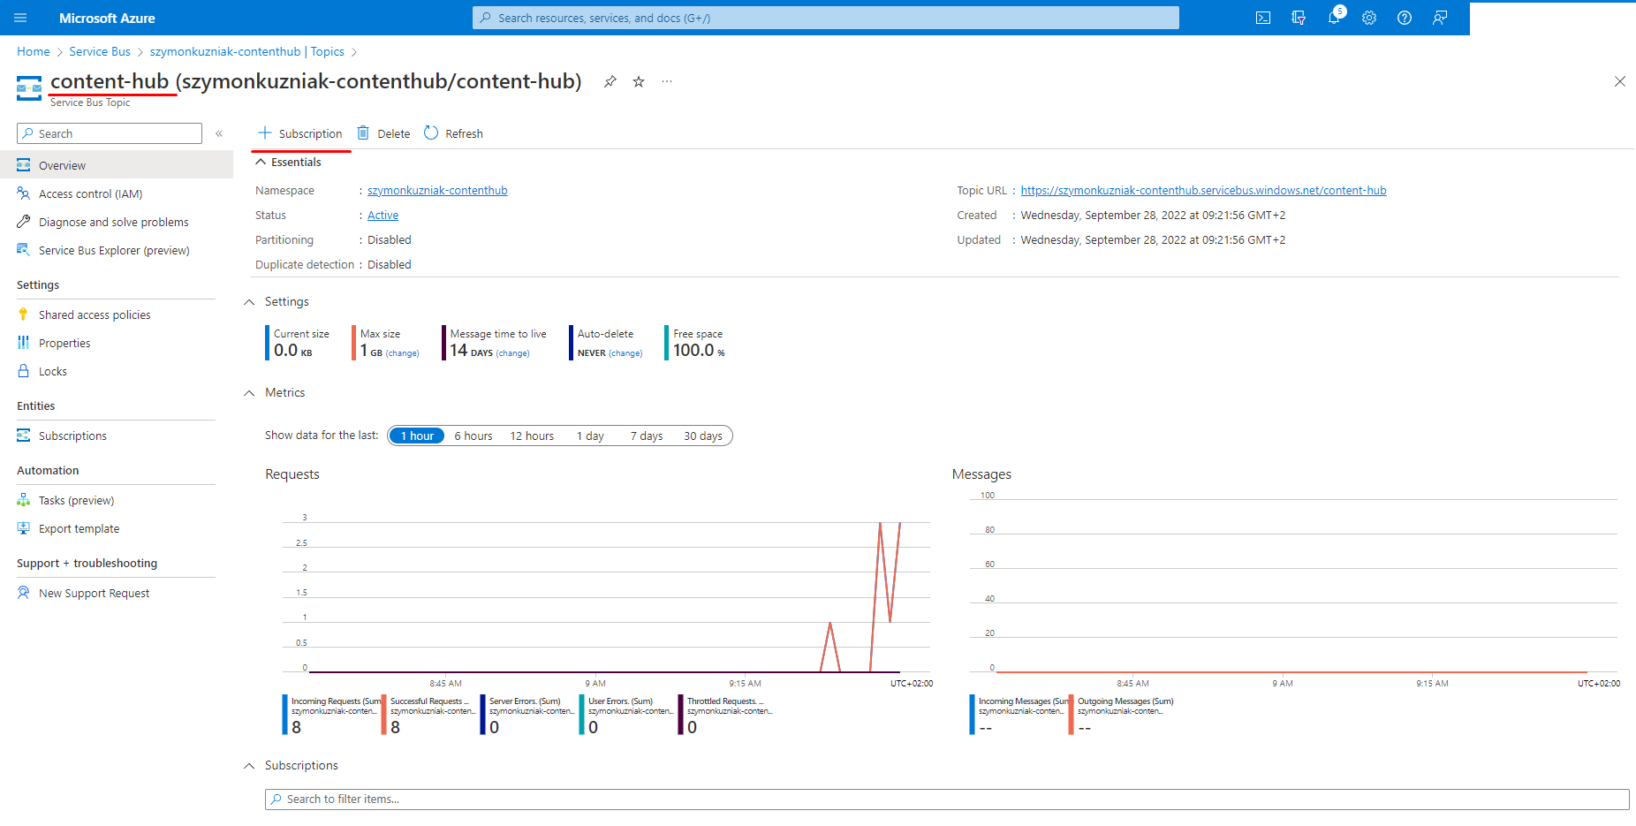Image resolution: width=1636 pixels, height=826 pixels.
Task: Open the Feedback icon in top bar
Action: (x=1440, y=18)
